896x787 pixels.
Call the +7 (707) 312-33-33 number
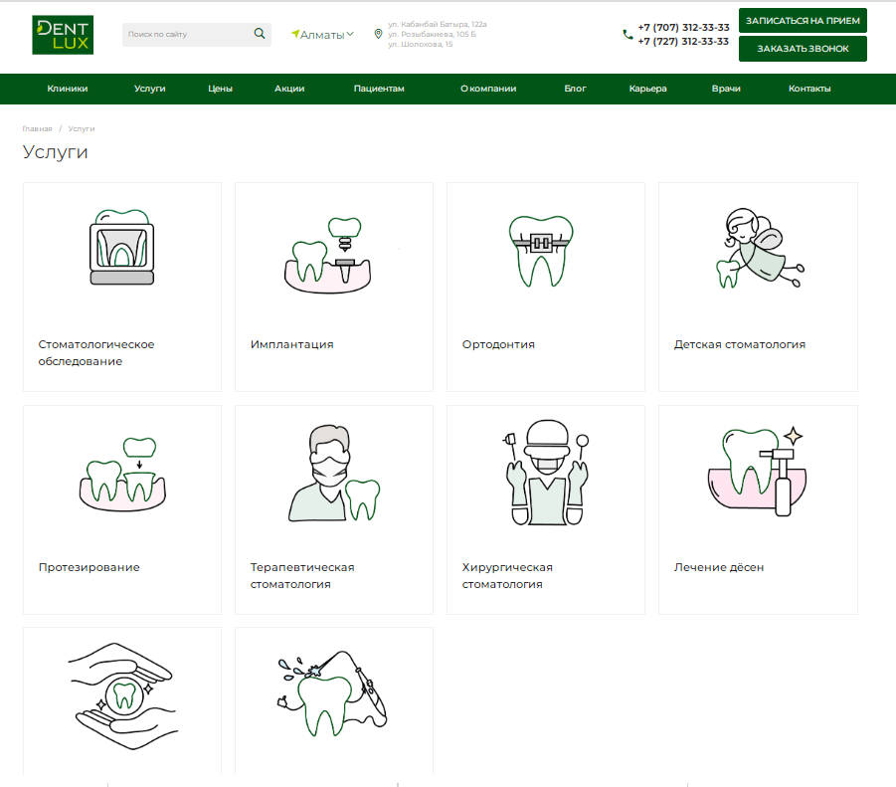(x=683, y=28)
